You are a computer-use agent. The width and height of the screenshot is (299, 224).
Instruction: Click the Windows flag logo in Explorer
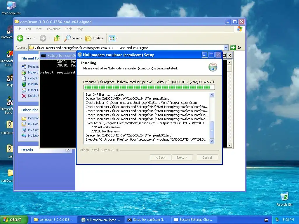[240, 29]
